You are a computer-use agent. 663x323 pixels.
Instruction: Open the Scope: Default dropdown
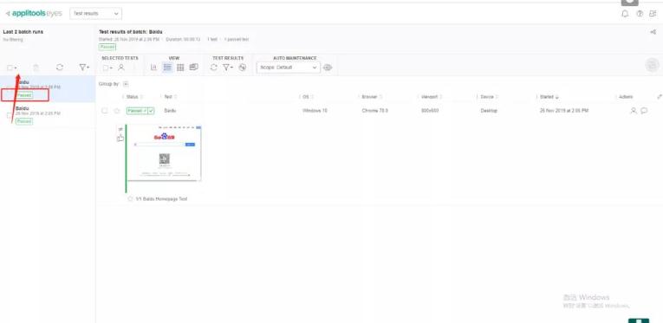tap(289, 68)
